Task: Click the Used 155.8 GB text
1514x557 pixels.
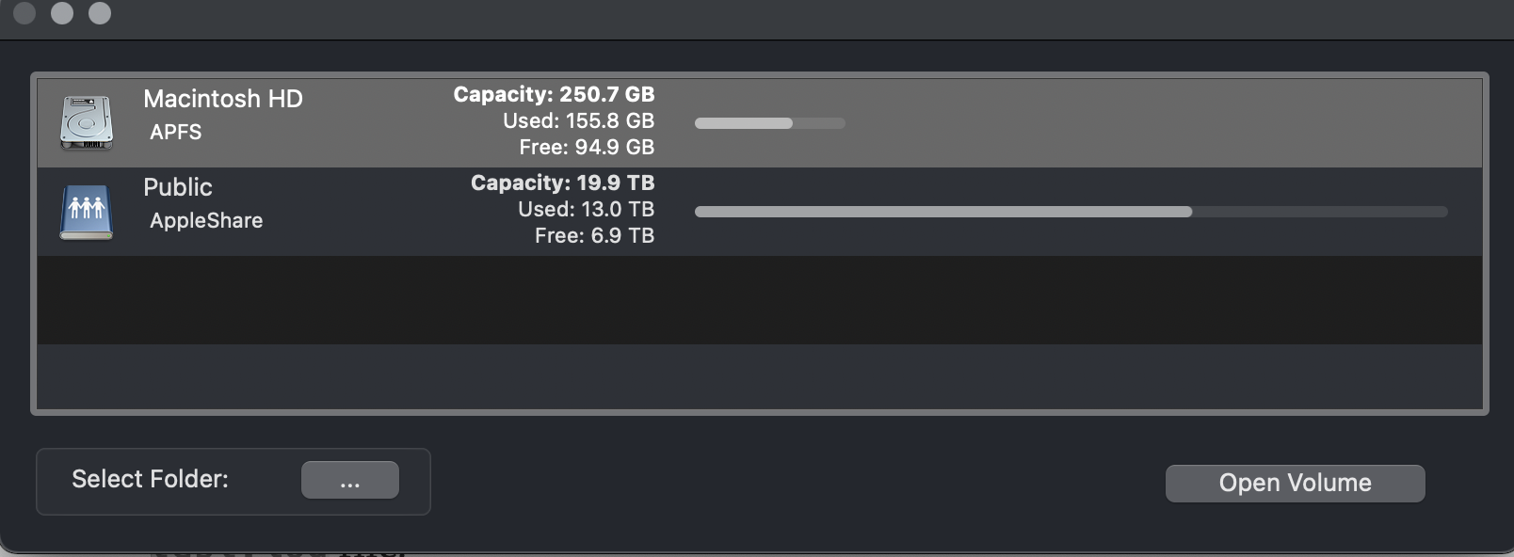Action: pos(578,121)
